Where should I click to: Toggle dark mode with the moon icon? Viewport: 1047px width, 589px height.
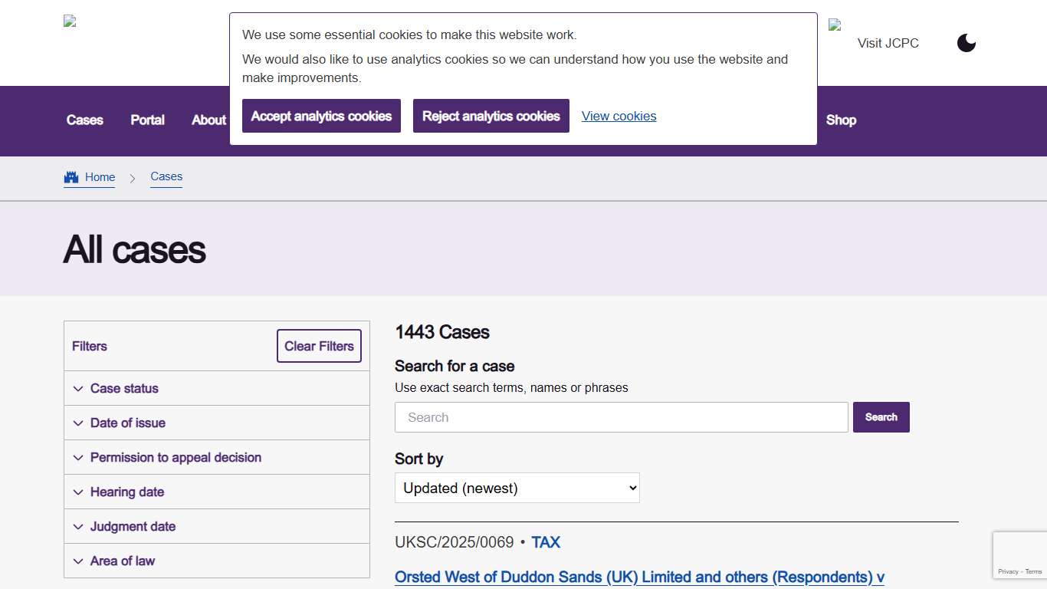[966, 43]
